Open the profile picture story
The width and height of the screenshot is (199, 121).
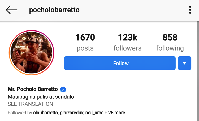(31, 53)
